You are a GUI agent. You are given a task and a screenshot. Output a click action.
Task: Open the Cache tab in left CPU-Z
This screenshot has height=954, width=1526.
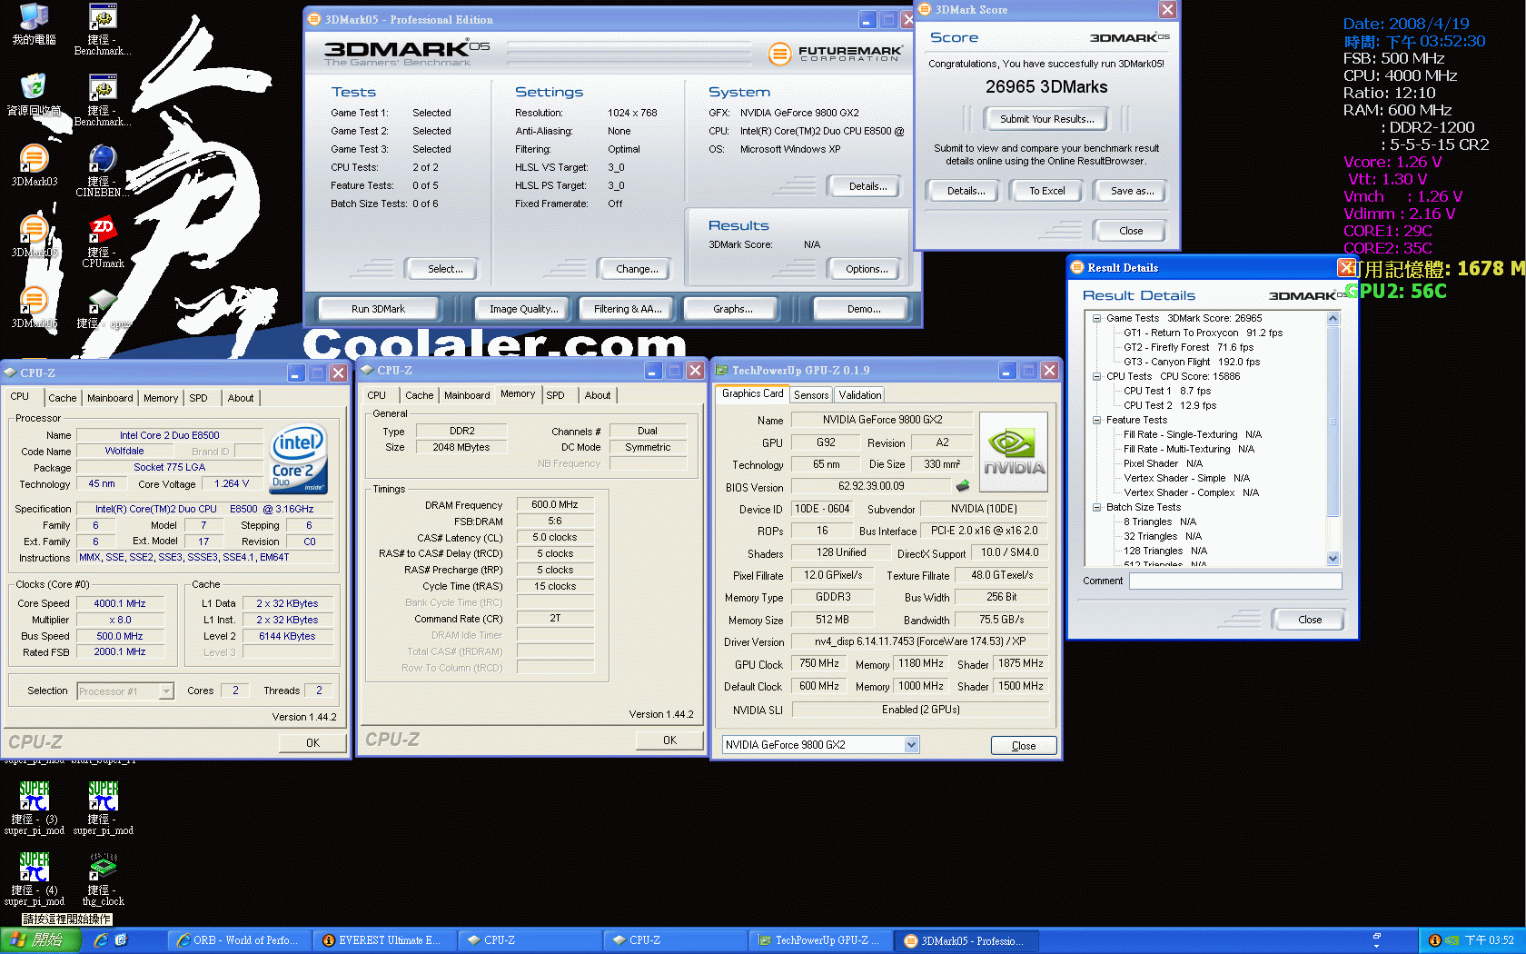(63, 398)
